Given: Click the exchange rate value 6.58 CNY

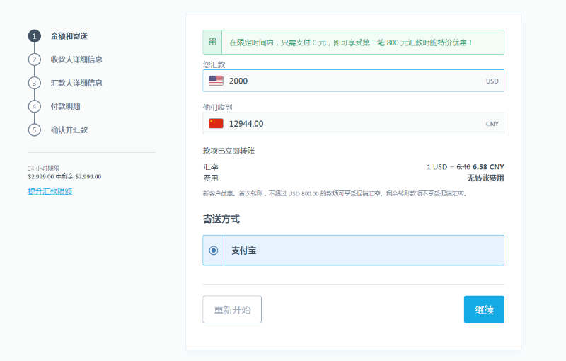Looking at the screenshot, I should tap(488, 167).
